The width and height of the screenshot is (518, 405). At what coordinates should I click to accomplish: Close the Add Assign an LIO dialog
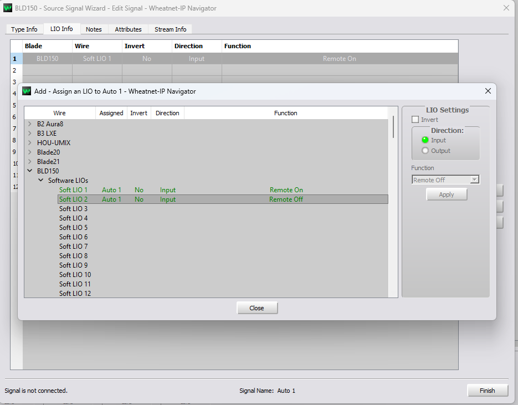pos(488,91)
